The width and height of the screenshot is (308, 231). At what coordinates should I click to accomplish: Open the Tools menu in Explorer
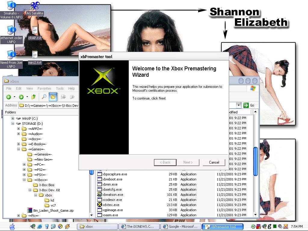click(60, 88)
